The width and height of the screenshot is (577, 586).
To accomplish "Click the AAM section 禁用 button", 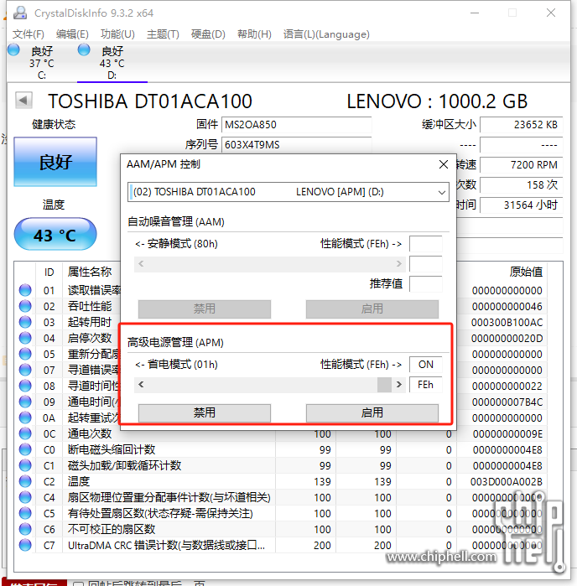I will click(x=205, y=309).
